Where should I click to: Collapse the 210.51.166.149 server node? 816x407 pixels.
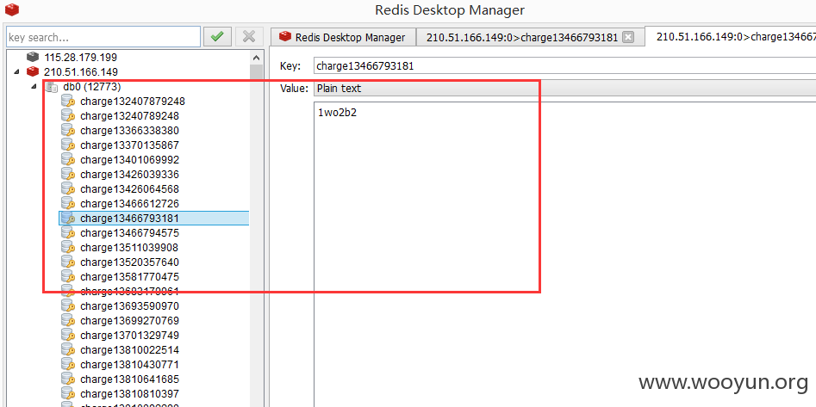[x=16, y=71]
